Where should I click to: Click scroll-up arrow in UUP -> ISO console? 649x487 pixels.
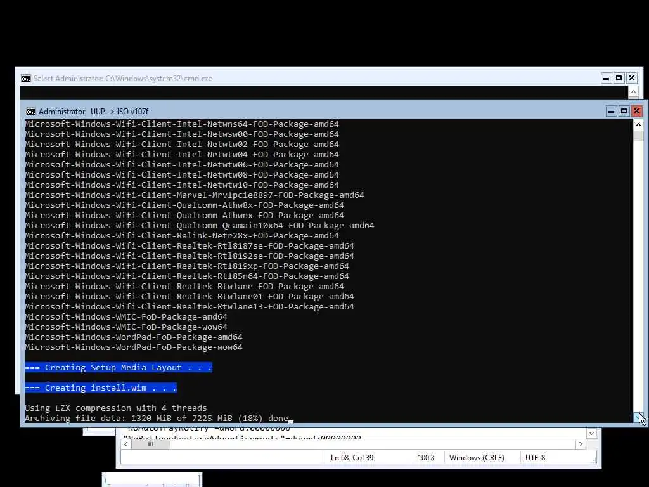(638, 124)
